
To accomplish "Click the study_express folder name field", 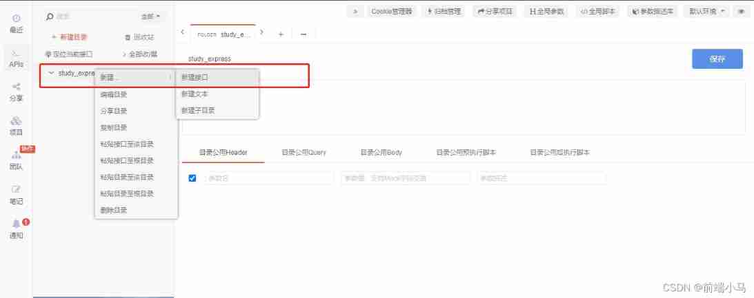I will point(210,58).
